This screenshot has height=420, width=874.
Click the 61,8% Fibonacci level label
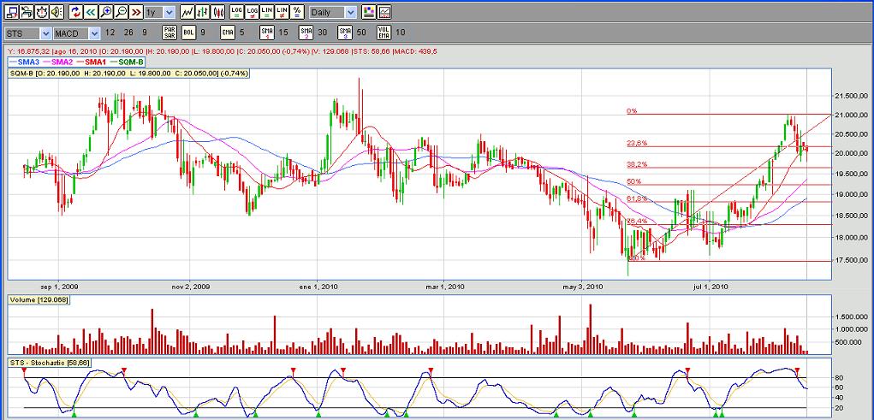coord(637,198)
